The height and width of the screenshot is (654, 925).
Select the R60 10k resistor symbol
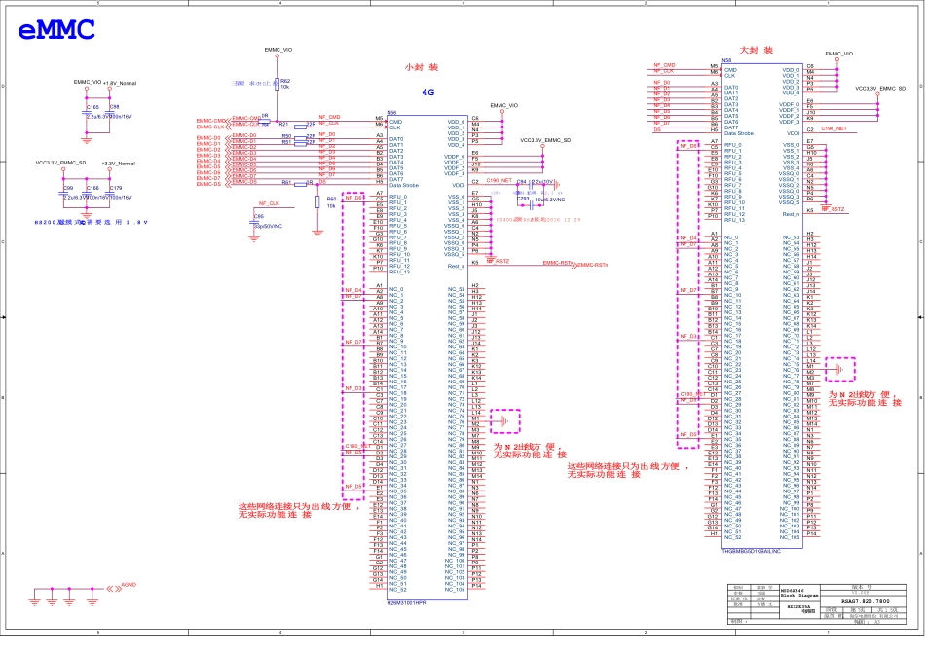click(318, 202)
